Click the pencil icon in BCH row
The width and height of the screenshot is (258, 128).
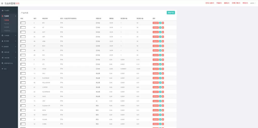click(160, 46)
